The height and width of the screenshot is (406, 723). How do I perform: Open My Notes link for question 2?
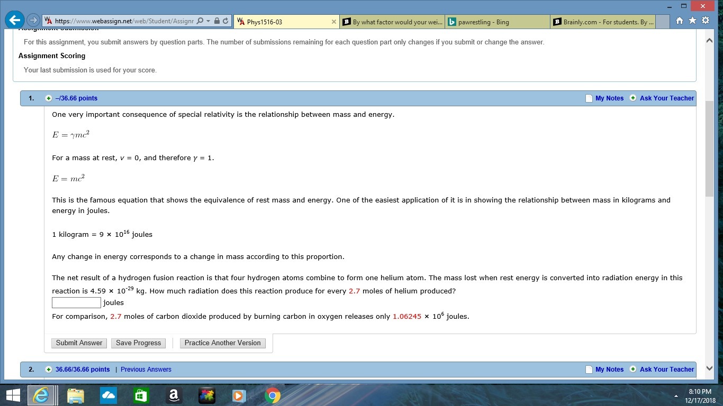609,370
